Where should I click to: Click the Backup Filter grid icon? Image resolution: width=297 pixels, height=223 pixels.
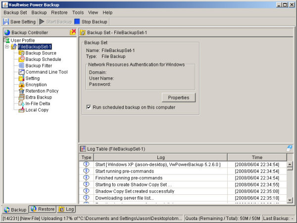[x=21, y=65]
